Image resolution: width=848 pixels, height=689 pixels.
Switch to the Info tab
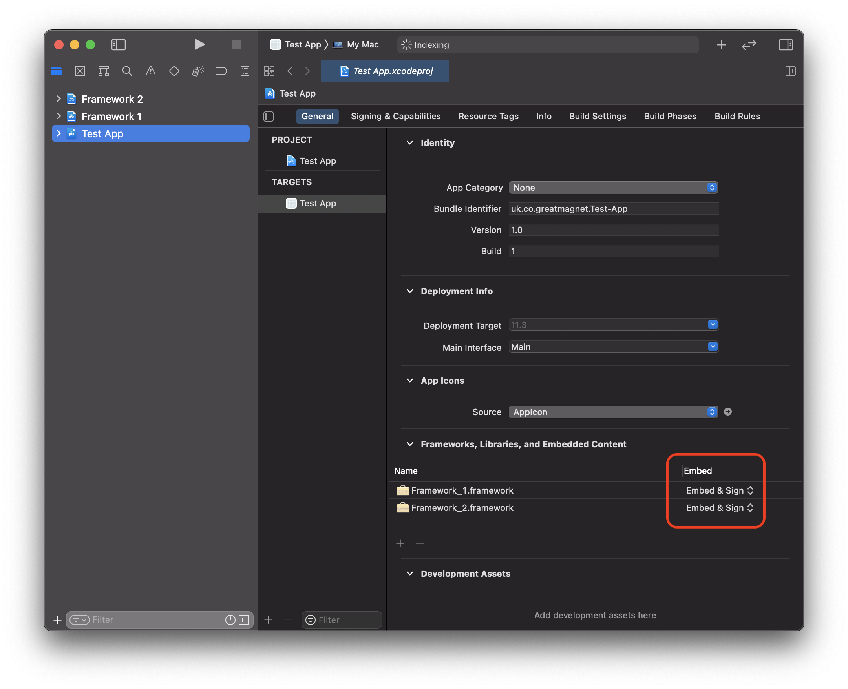tap(543, 116)
